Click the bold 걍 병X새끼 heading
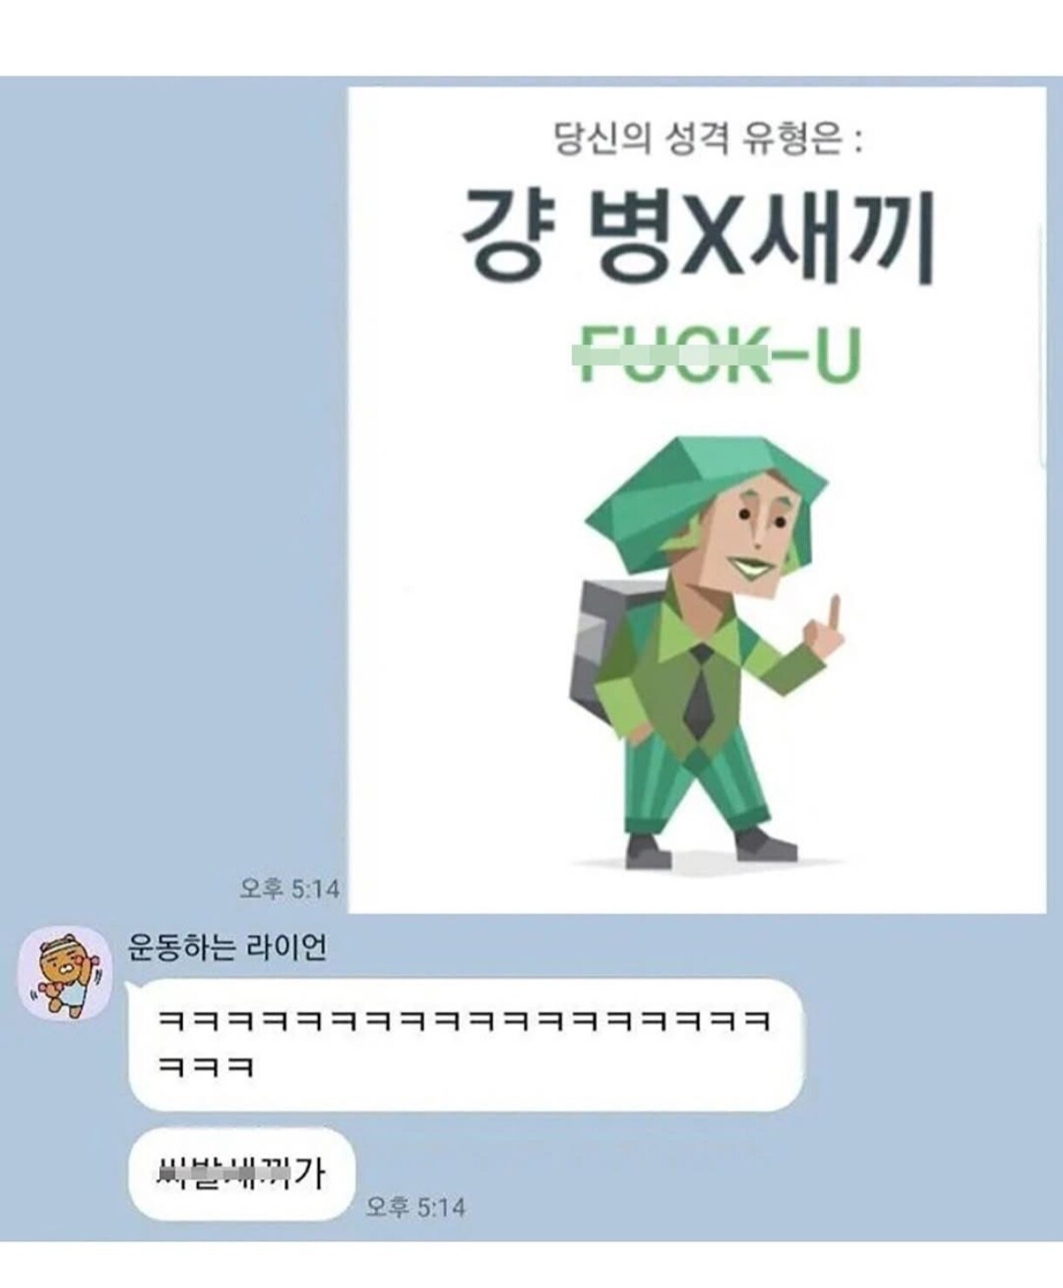This screenshot has height=1288, width=1063. (x=697, y=236)
